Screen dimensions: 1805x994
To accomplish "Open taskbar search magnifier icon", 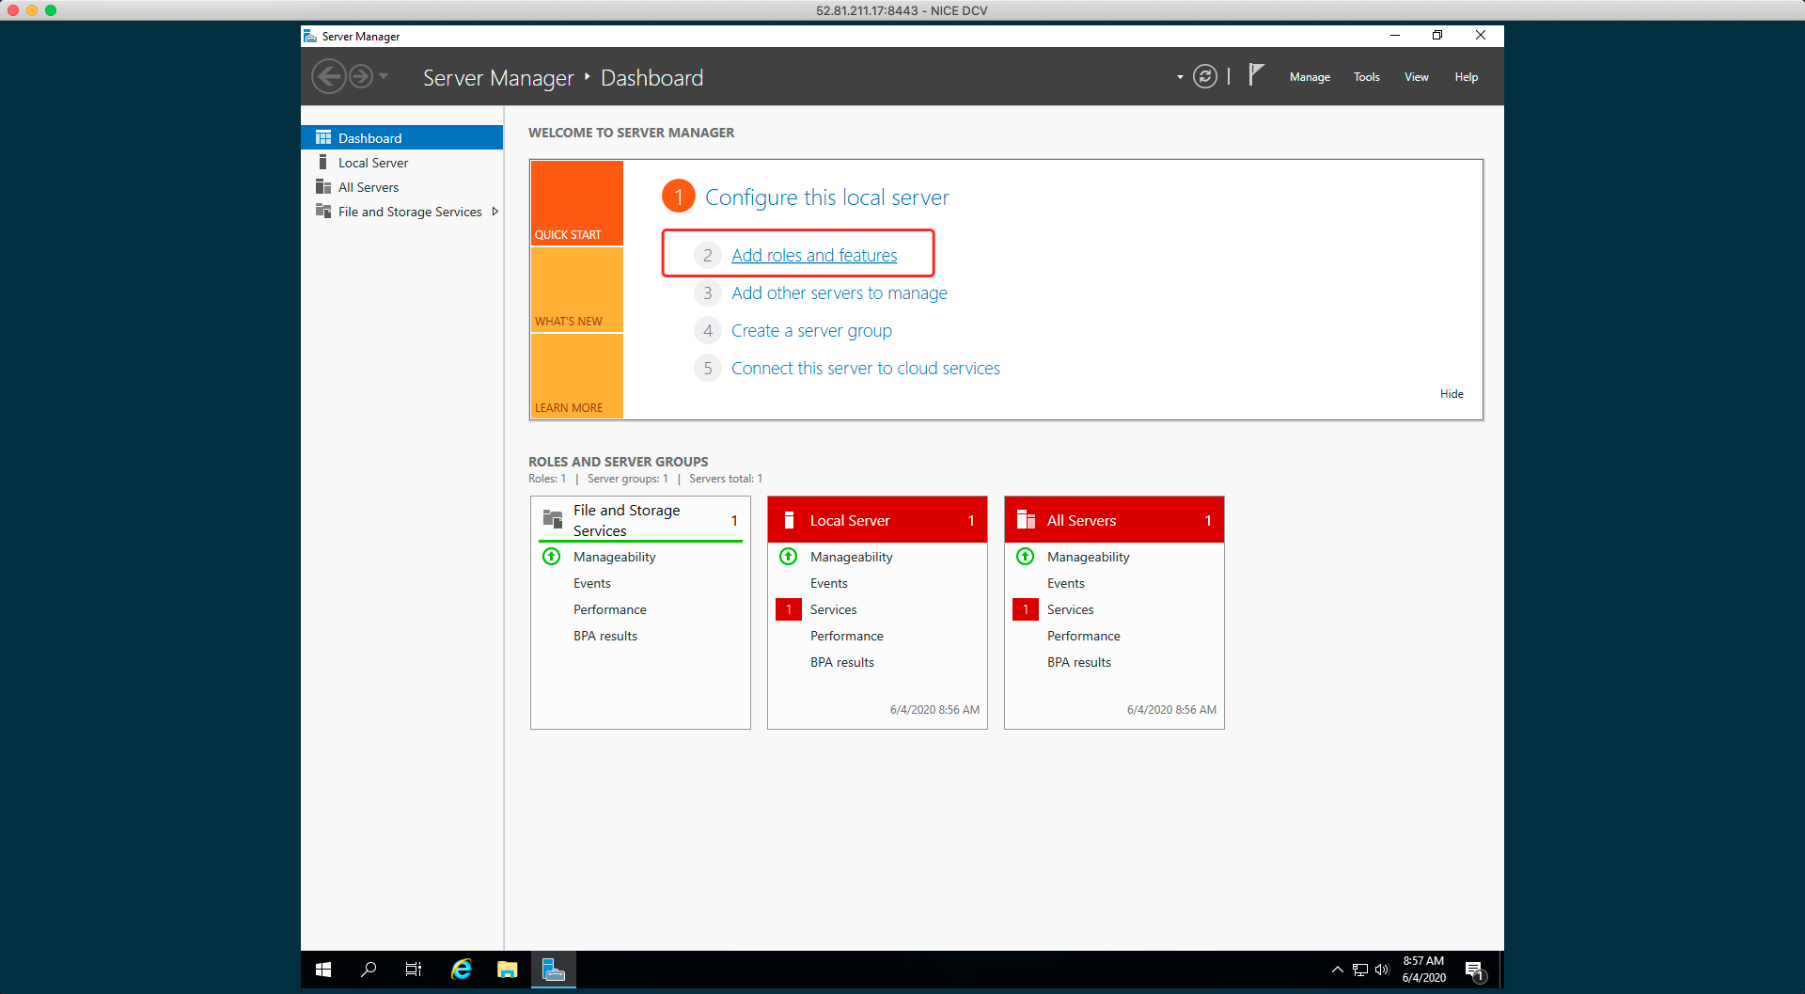I will [x=369, y=970].
